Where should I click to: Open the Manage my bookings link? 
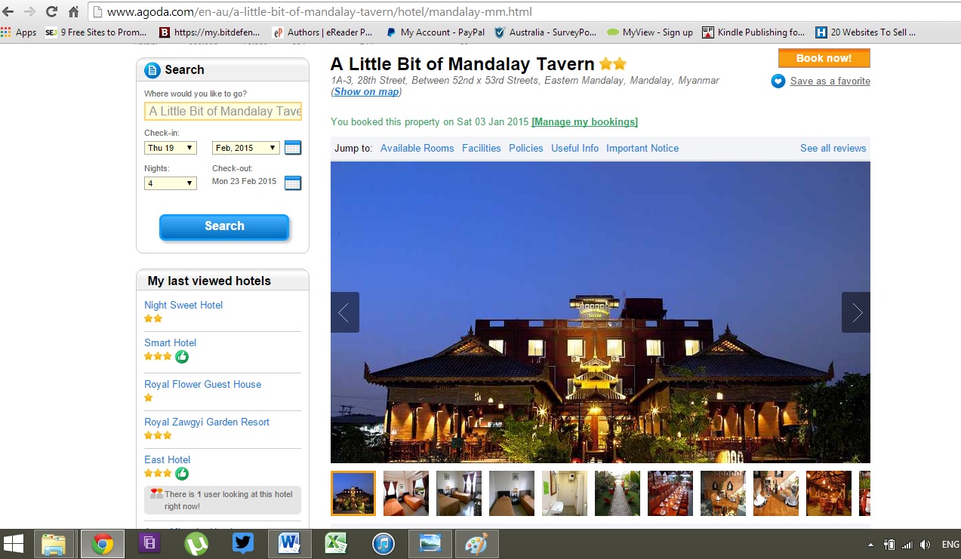(585, 121)
